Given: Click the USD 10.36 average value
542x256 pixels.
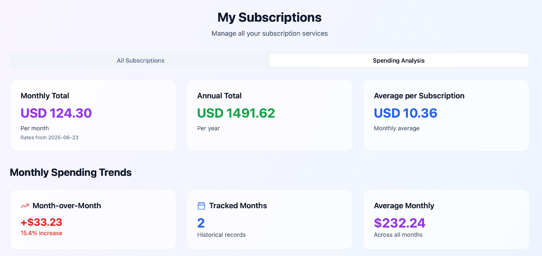Looking at the screenshot, I should coord(406,113).
